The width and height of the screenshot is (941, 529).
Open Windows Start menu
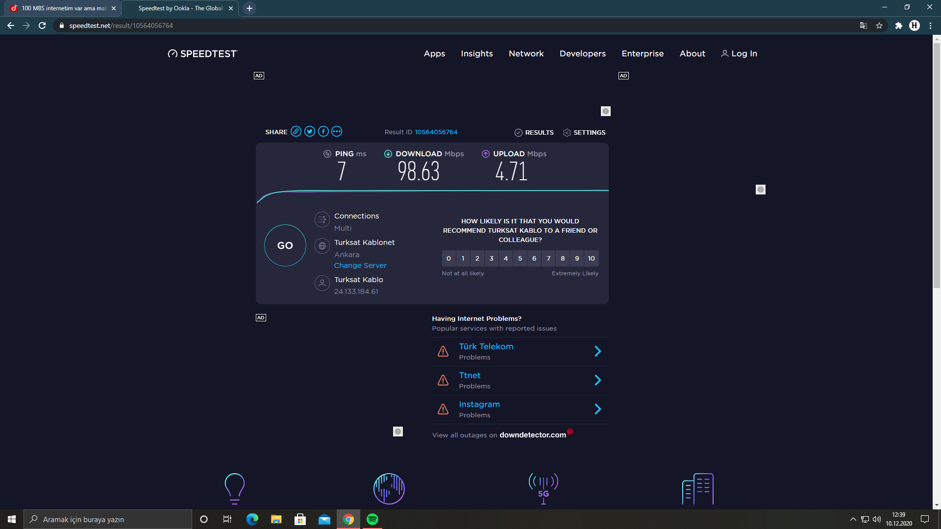(x=12, y=519)
